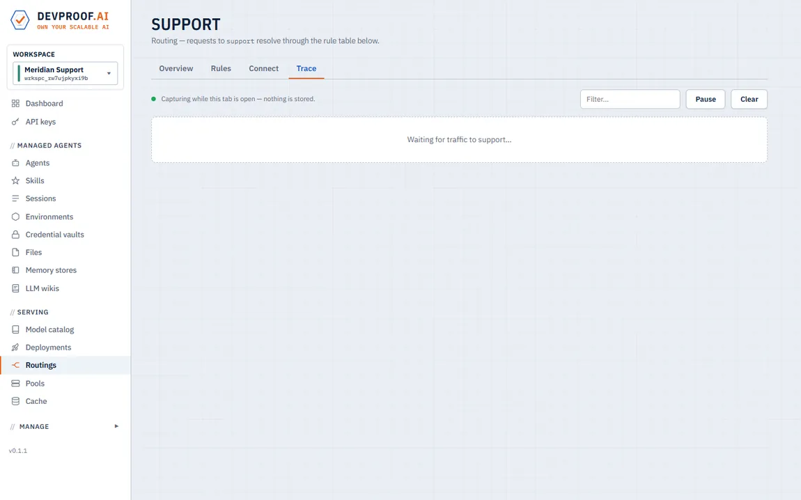801x500 pixels.
Task: Click the Skills star icon
Action: coord(15,181)
